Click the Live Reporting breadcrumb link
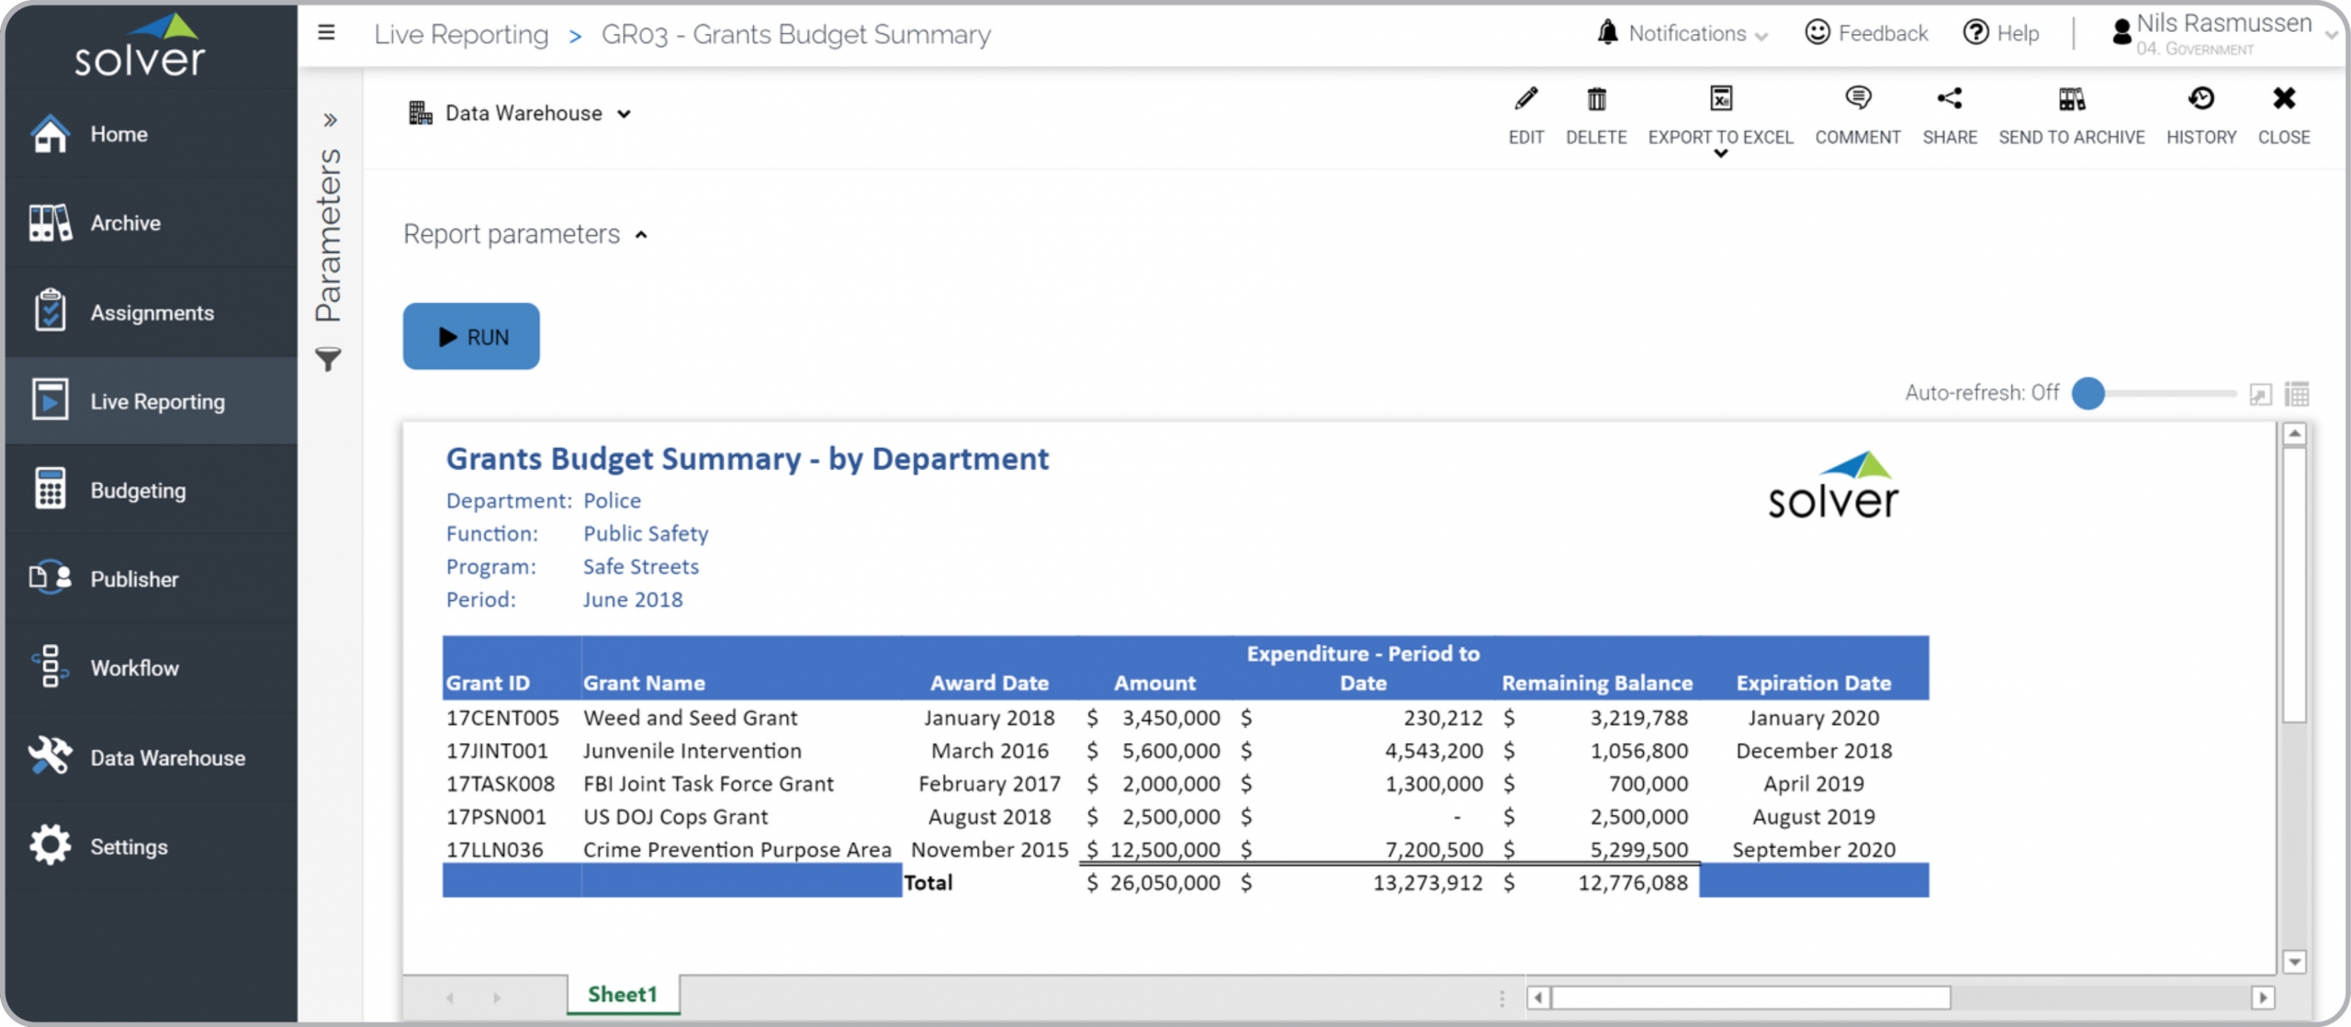 [460, 35]
